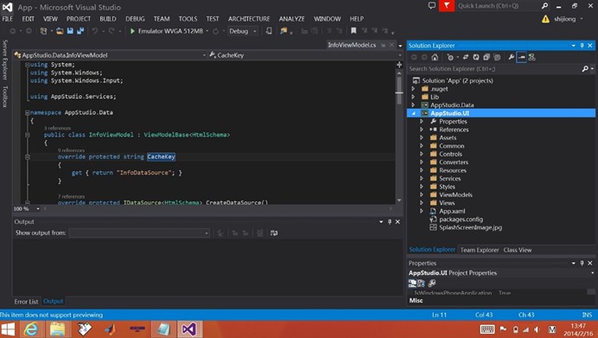The image size is (598, 338).
Task: Open AppStudio.Data.InfoViewModel type dropdown
Action: [110, 55]
